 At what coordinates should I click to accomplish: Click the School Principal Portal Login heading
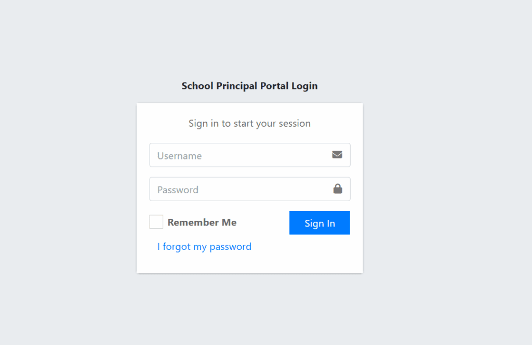click(249, 86)
